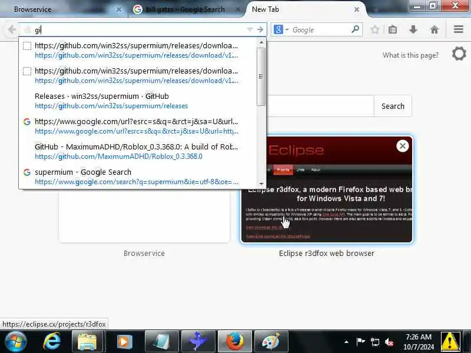Select second github supermium download suggestion
This screenshot has width=471, height=353.
(x=138, y=76)
